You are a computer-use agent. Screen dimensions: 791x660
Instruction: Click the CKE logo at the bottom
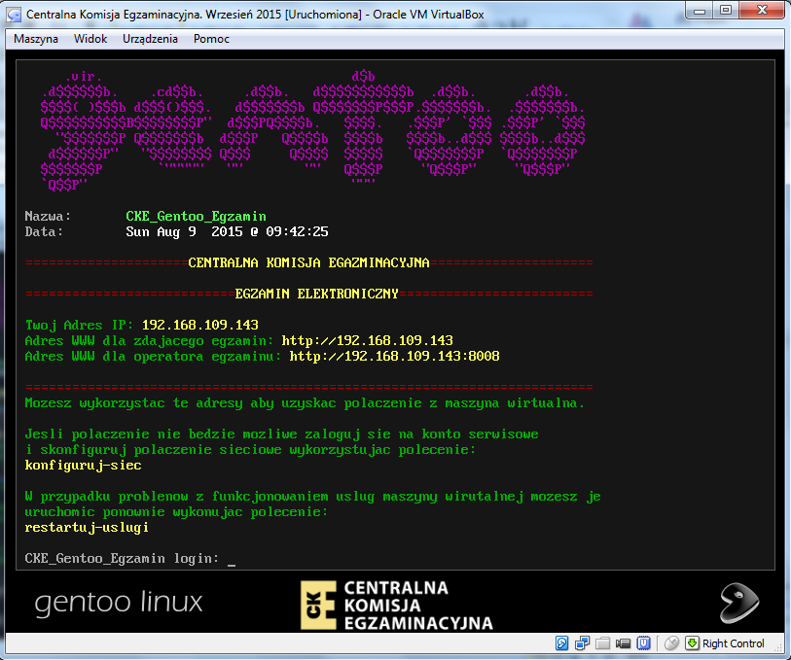click(x=397, y=605)
